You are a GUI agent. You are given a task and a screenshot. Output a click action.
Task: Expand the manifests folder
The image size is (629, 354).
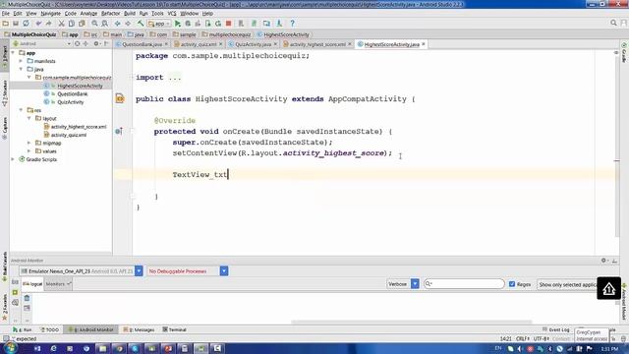22,61
